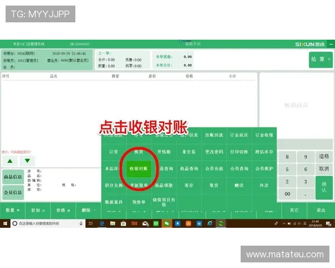Choose 赠送 in the function menu

[239, 185]
